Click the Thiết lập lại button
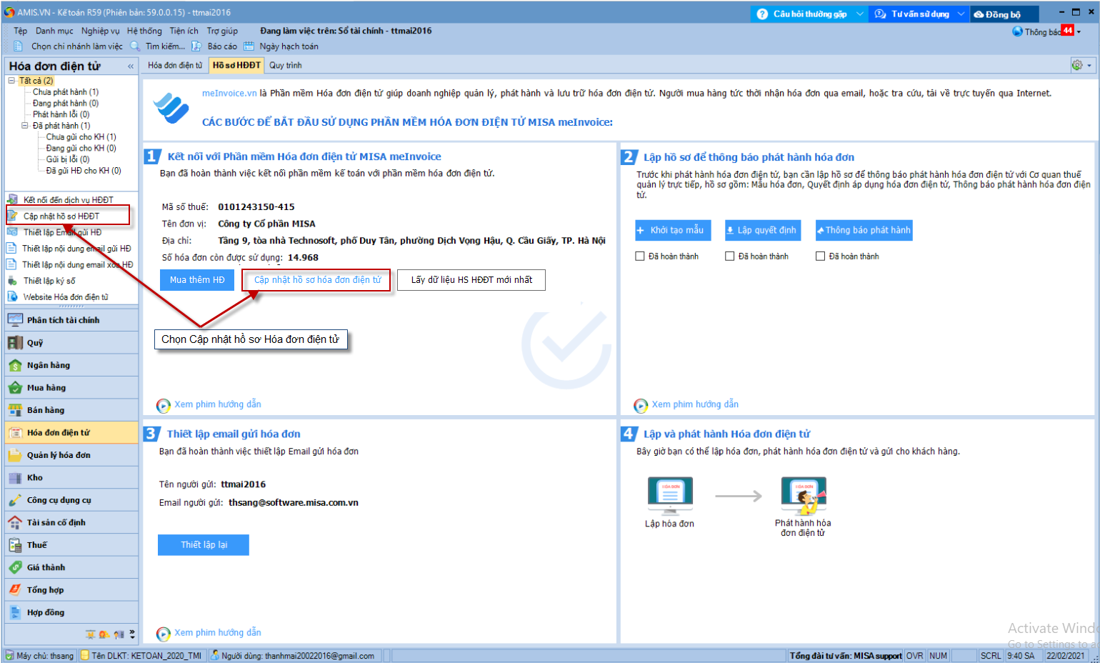 coord(204,545)
